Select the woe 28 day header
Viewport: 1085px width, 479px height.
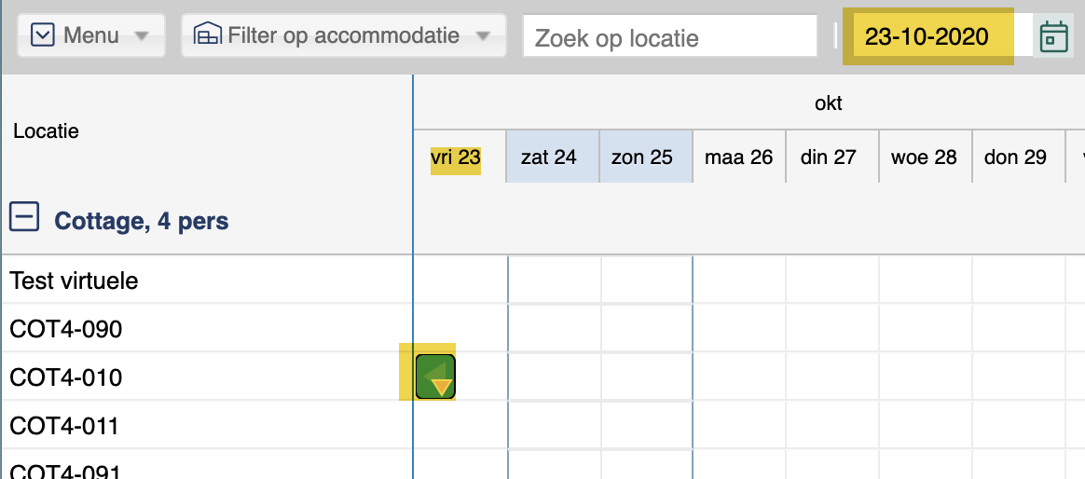926,157
